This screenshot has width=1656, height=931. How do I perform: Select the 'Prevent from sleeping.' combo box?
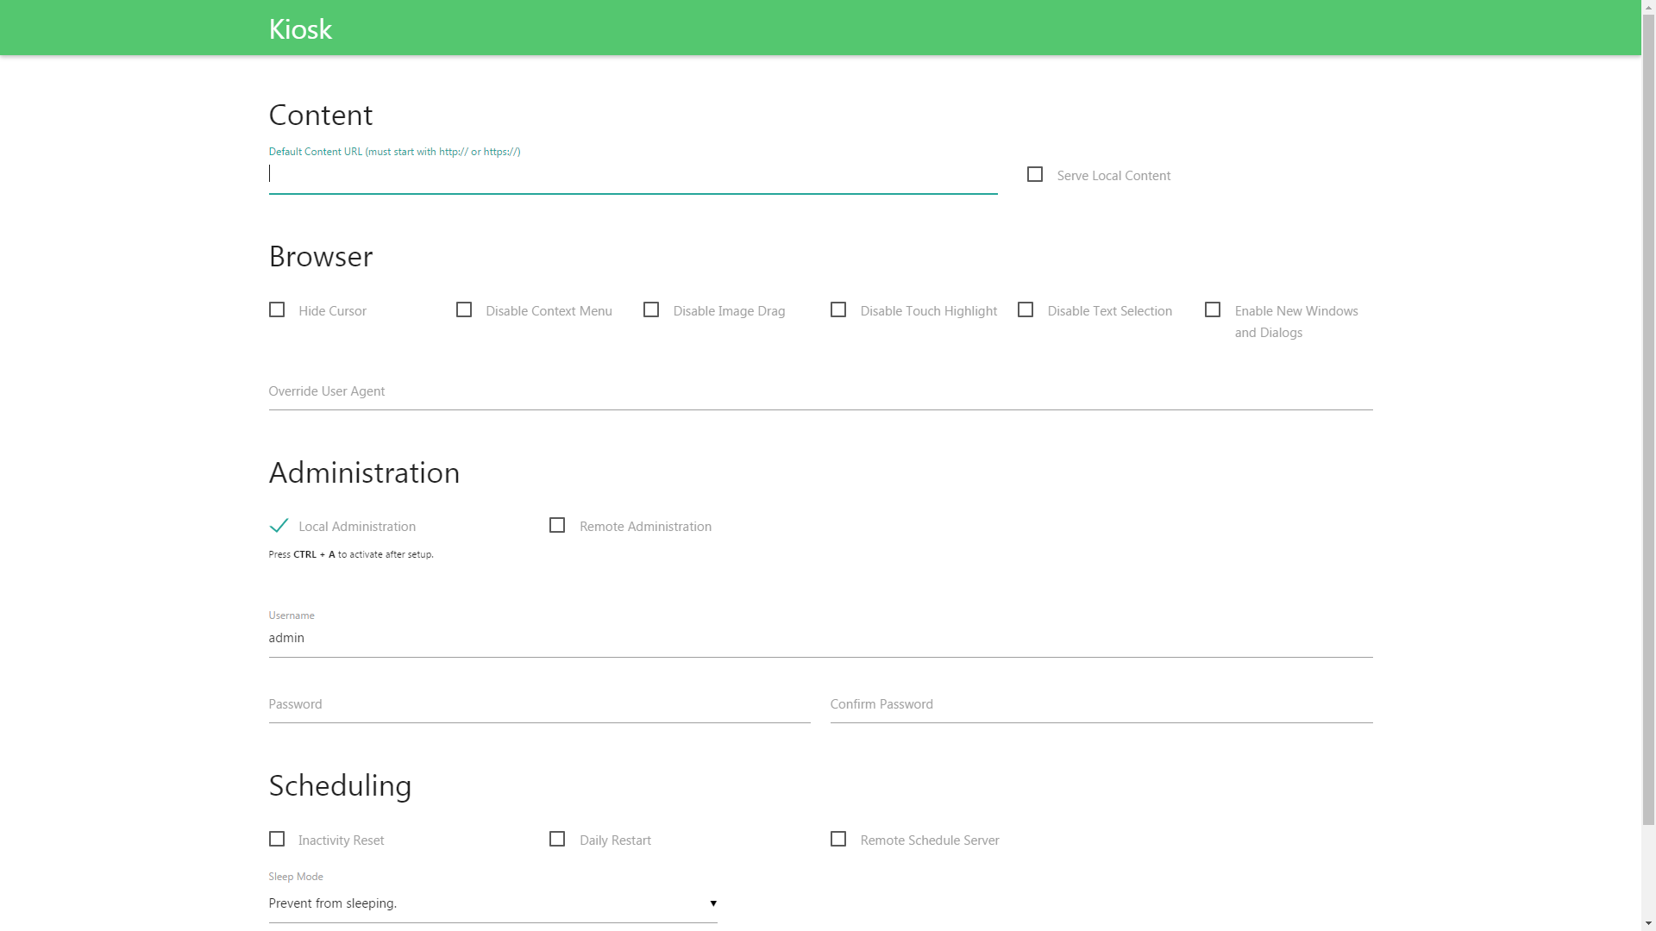pos(483,903)
